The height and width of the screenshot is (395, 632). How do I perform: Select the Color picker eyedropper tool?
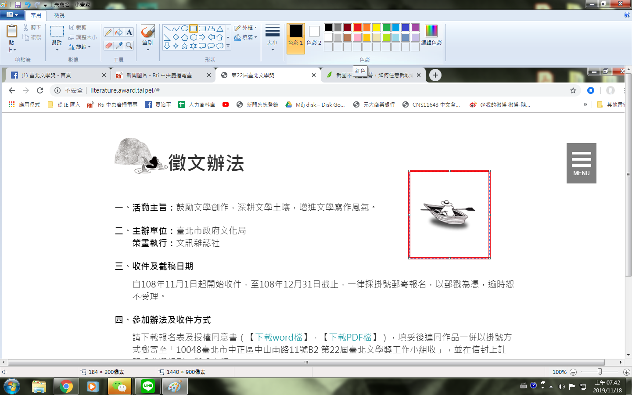[x=119, y=45]
